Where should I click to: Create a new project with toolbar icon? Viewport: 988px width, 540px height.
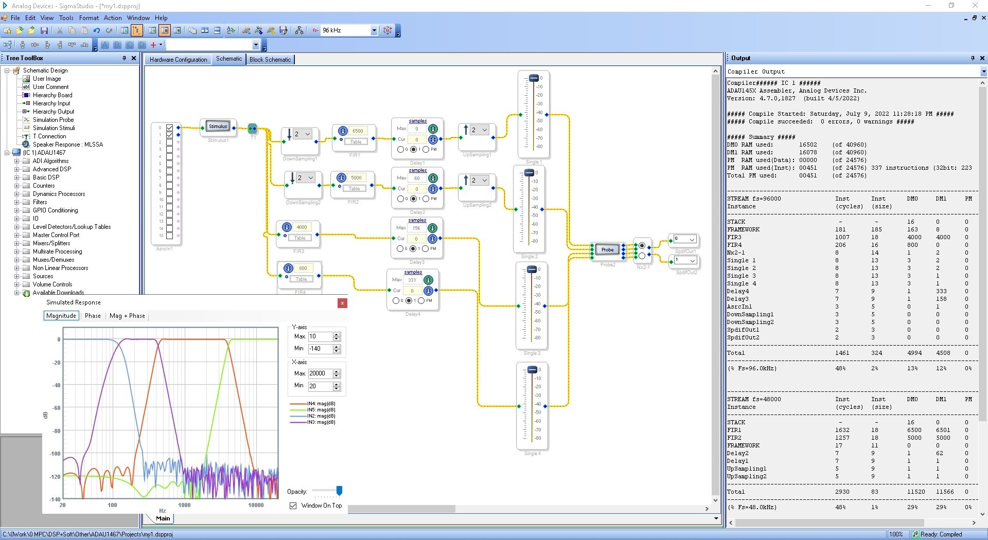coord(7,30)
